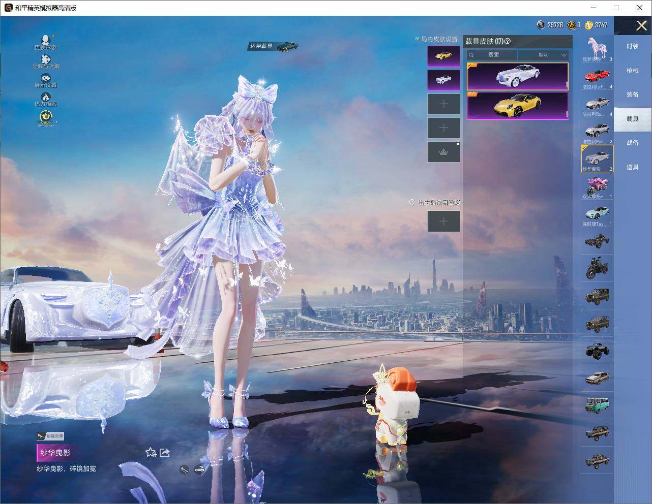Click the 搜索 search field
Screen dimensions: 652x504
pos(492,55)
